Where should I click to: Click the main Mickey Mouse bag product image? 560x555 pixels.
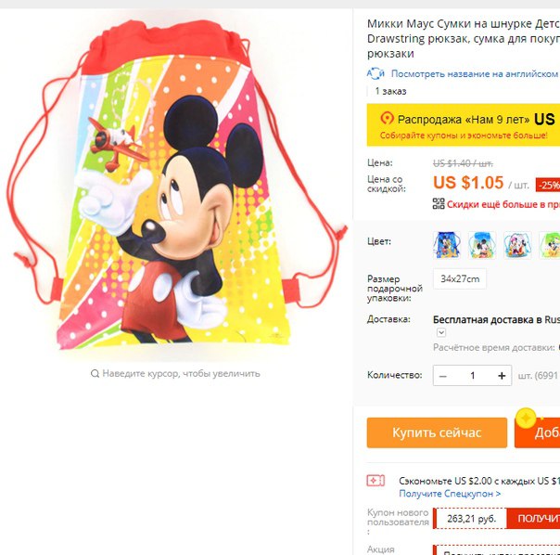coord(177,184)
